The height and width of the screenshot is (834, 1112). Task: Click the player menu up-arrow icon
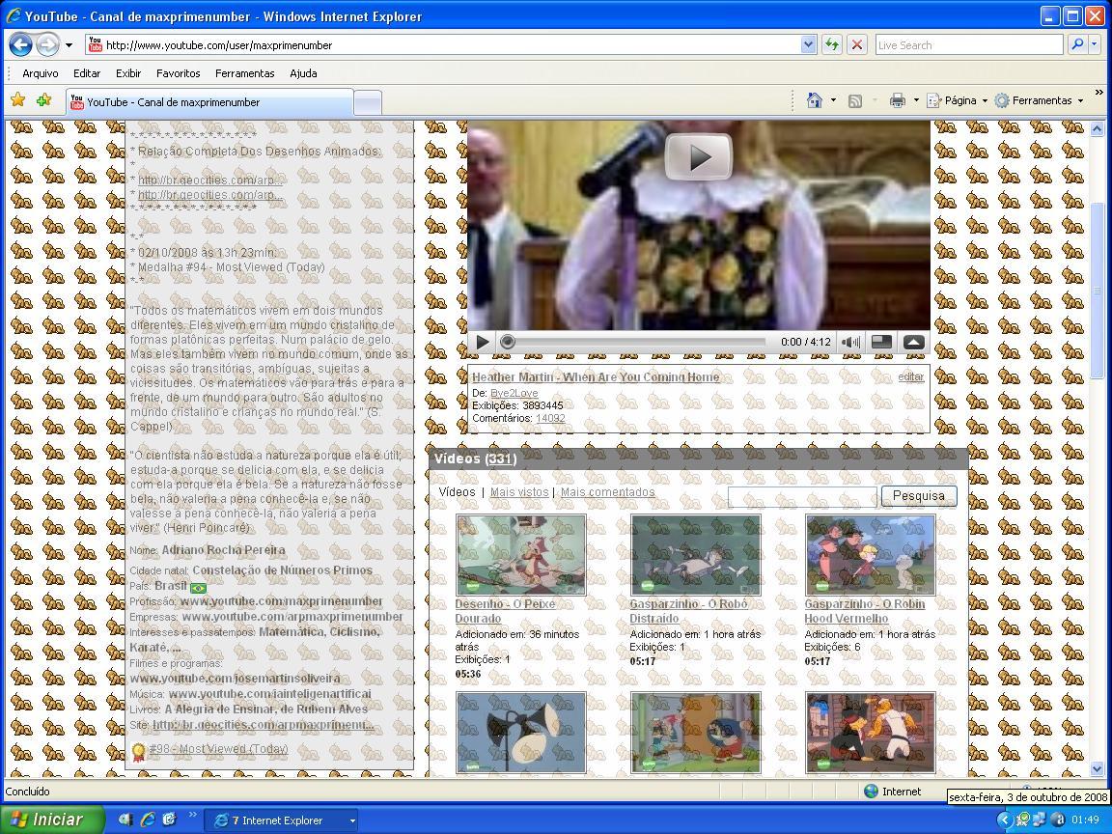(913, 342)
